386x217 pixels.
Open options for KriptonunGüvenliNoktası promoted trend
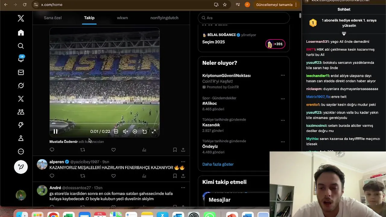point(283,75)
